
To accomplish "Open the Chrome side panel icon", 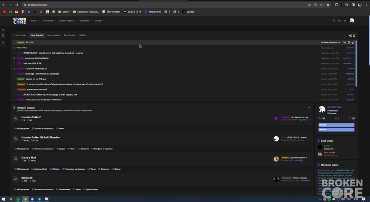I will point(353,5).
